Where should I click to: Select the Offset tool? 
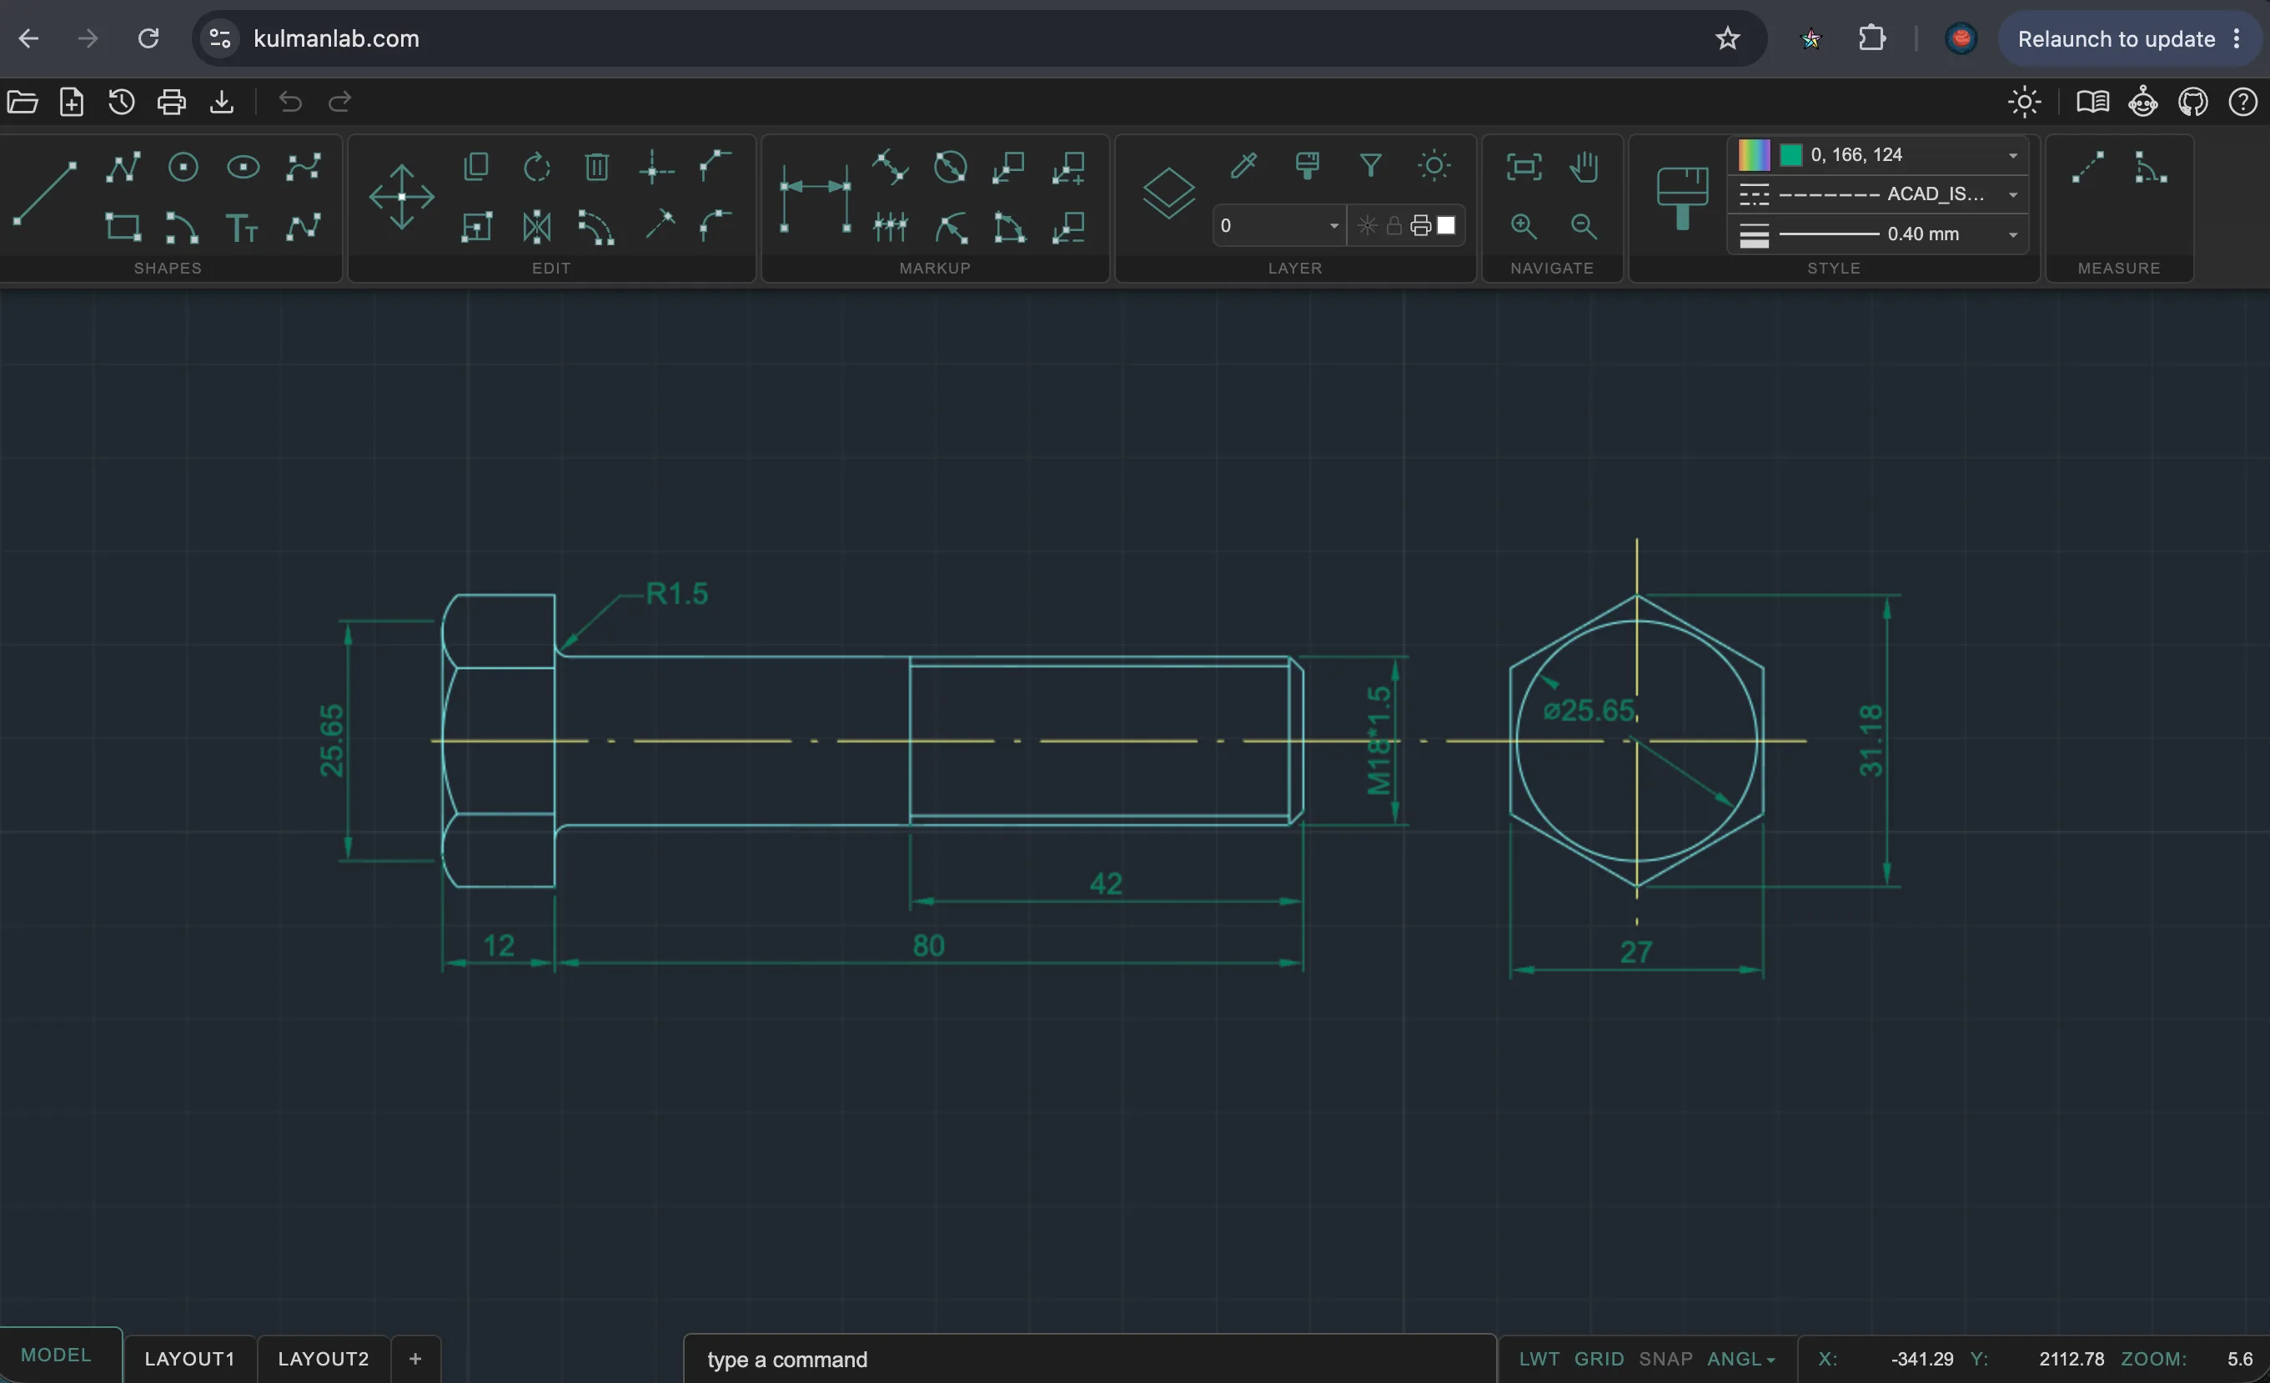point(596,227)
